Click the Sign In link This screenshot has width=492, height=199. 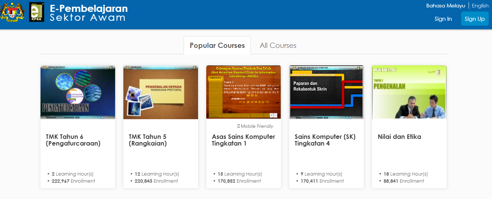443,19
